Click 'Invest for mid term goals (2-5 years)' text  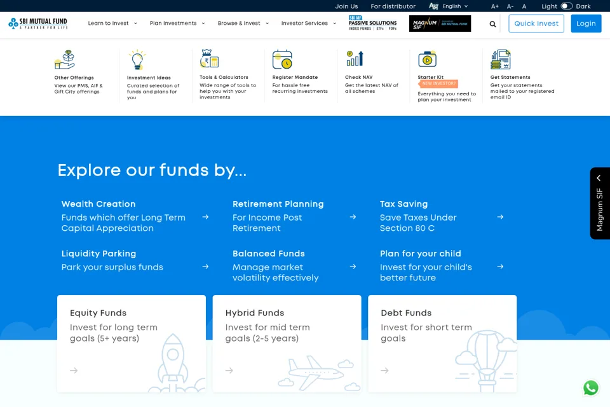tap(268, 333)
